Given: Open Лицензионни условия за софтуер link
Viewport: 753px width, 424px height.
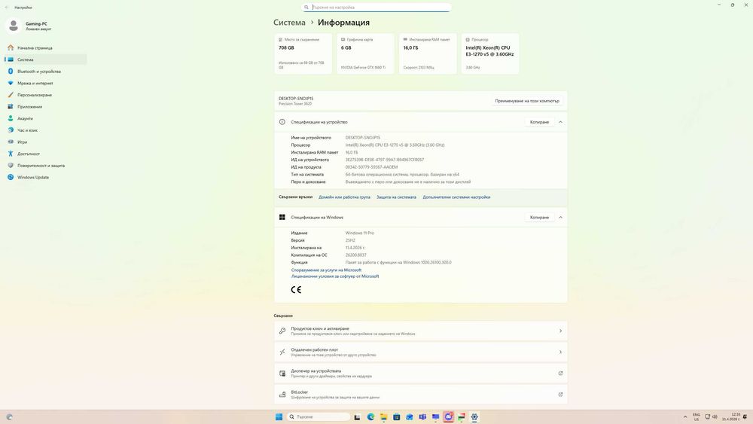Looking at the screenshot, I should click(x=335, y=276).
